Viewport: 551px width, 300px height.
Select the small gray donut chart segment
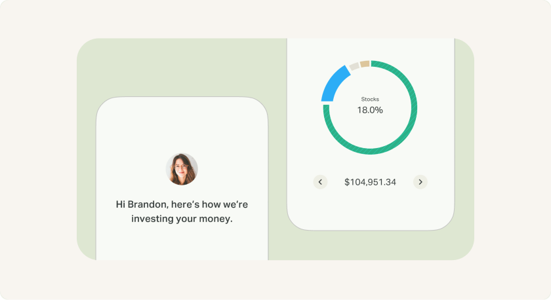point(354,66)
